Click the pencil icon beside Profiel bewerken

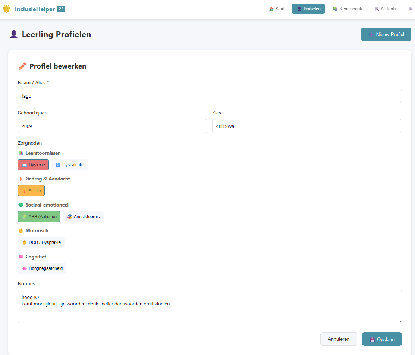coord(22,66)
